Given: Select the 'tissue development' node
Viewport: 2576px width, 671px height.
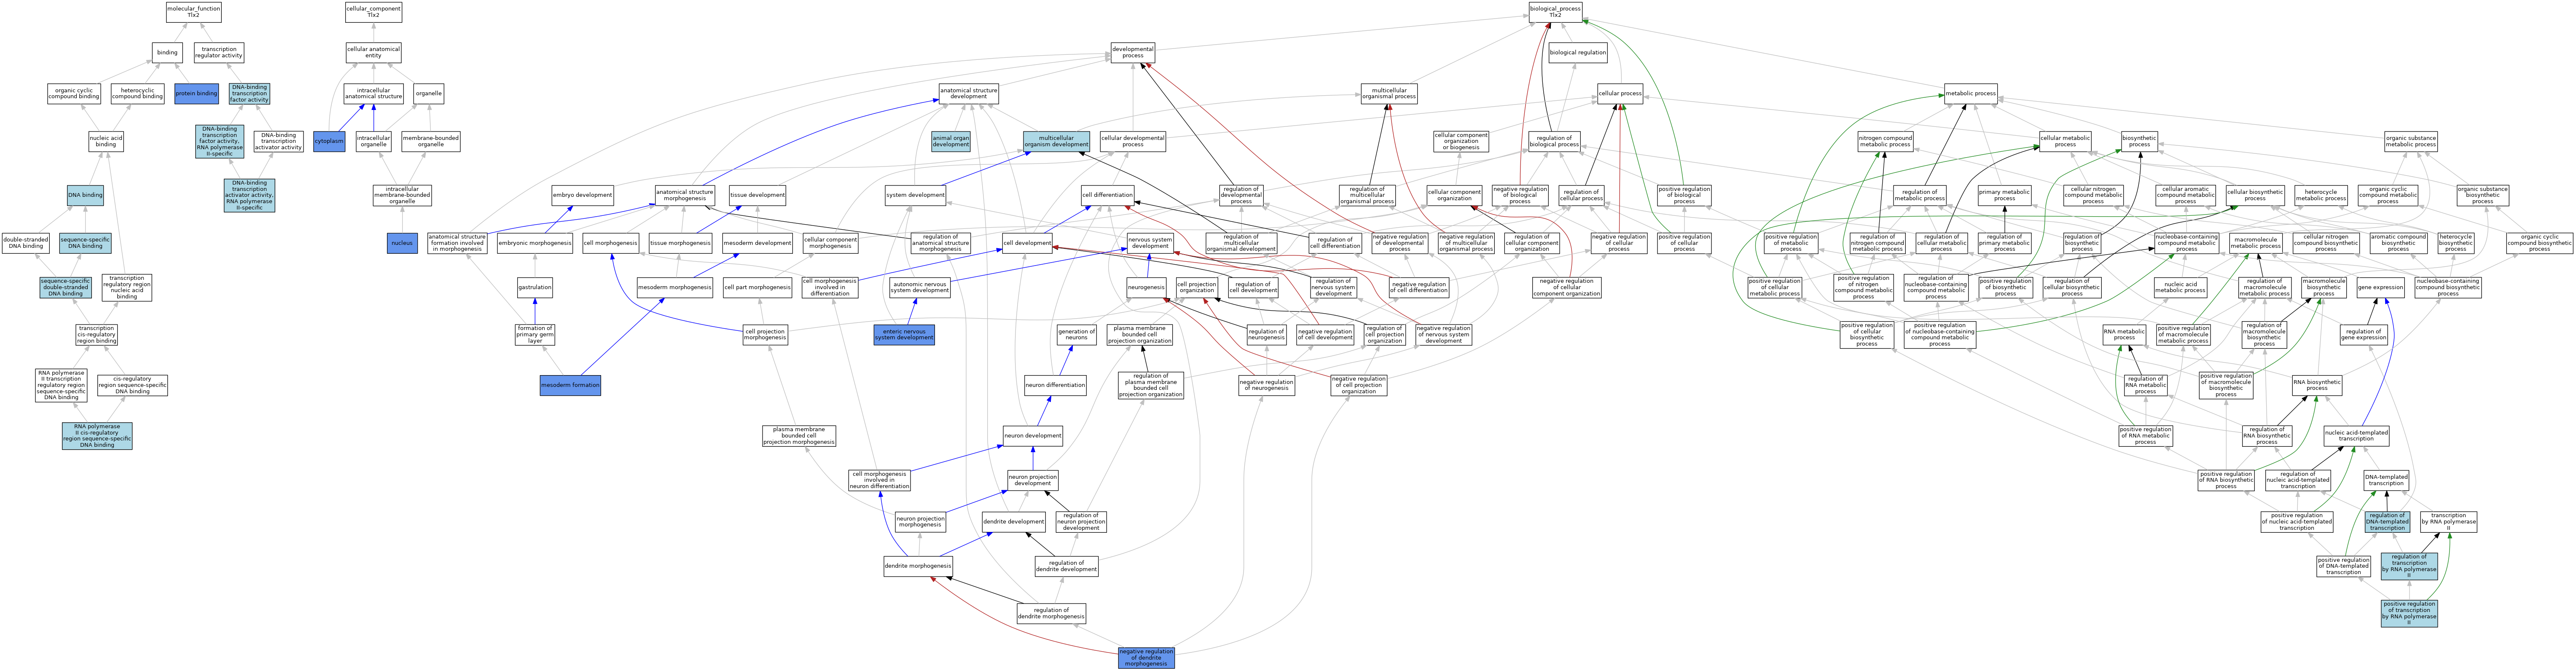Looking at the screenshot, I should point(757,195).
